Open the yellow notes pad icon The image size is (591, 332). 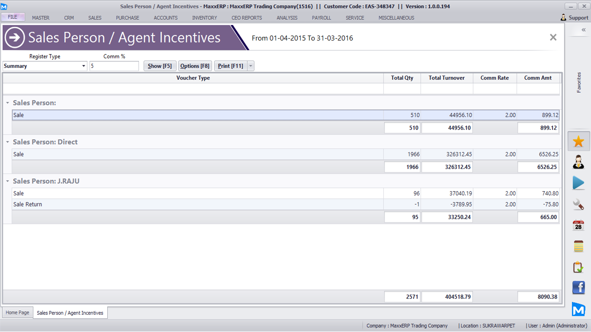(578, 246)
